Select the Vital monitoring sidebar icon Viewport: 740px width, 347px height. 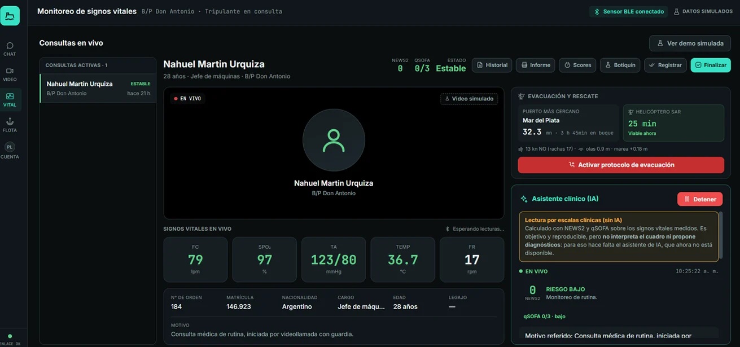tap(10, 99)
